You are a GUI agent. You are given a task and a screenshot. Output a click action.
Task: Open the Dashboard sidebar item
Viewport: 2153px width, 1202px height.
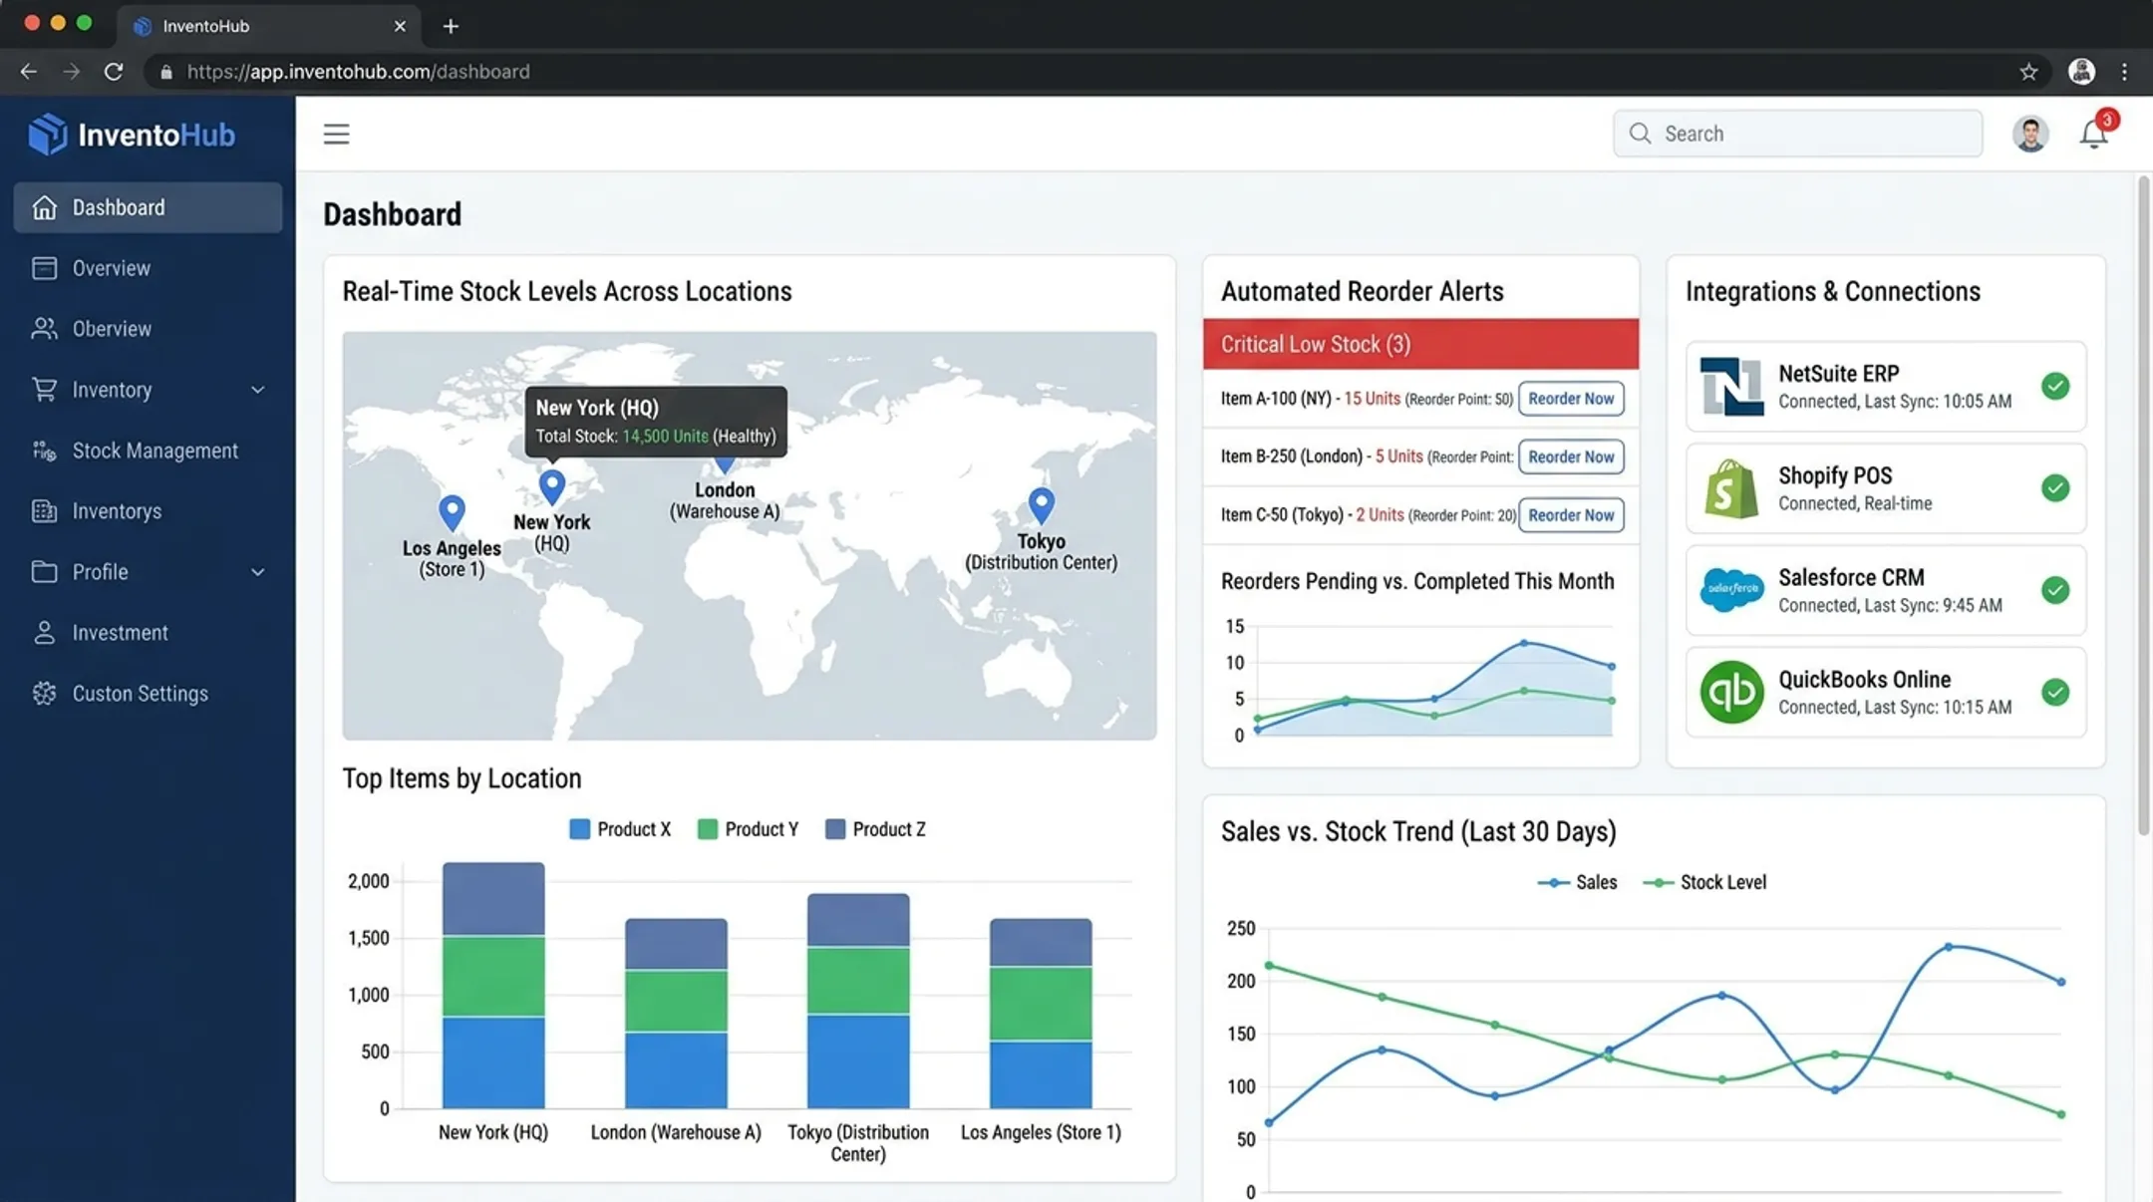[148, 207]
